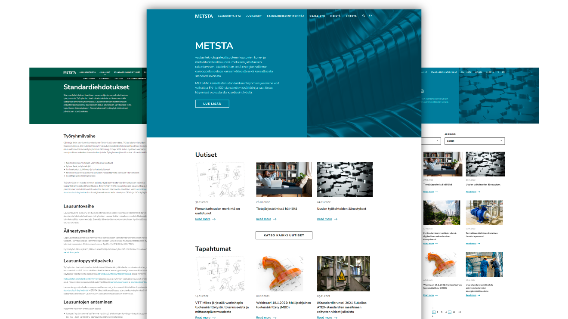Go to page 2 in the pagination

pos(438,312)
